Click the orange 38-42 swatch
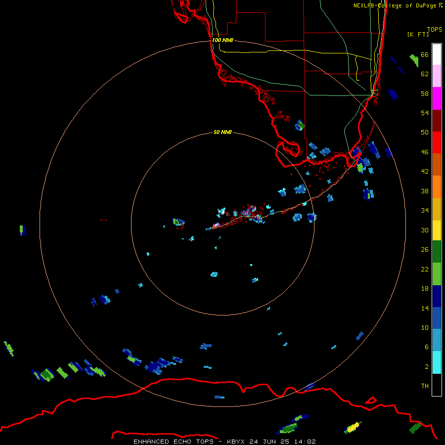 tap(437, 187)
